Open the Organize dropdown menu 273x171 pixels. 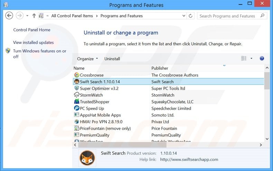87,59
